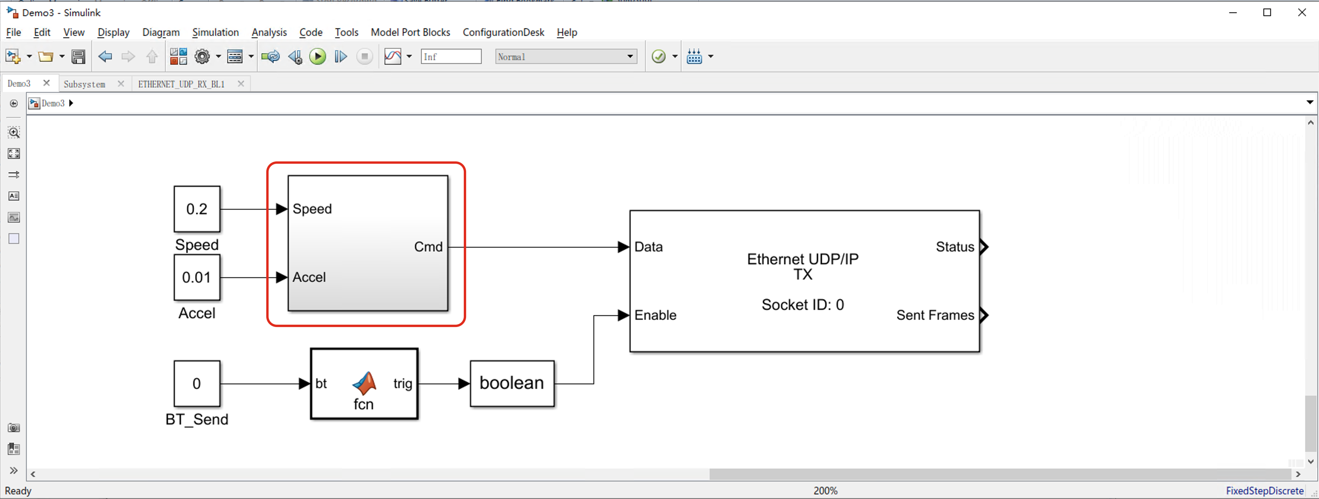Open the Code menu
This screenshot has width=1319, height=499.
click(311, 32)
